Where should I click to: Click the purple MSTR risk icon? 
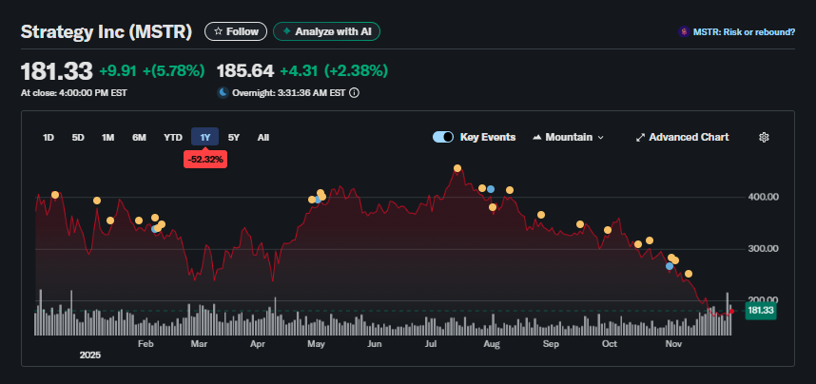click(683, 31)
